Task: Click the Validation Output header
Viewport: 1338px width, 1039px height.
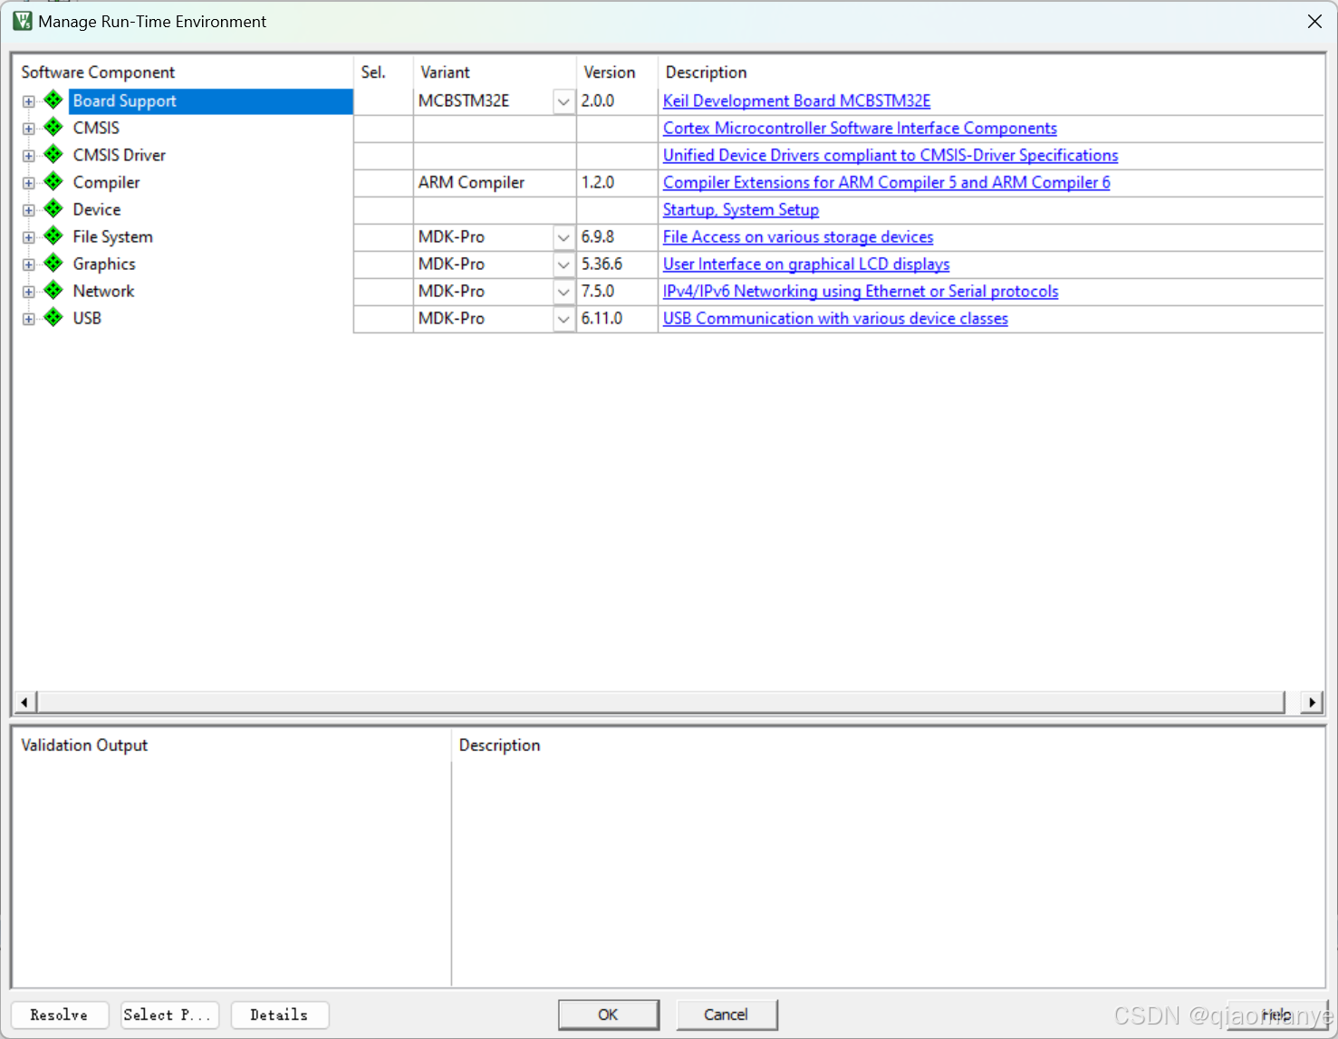Action: point(84,745)
